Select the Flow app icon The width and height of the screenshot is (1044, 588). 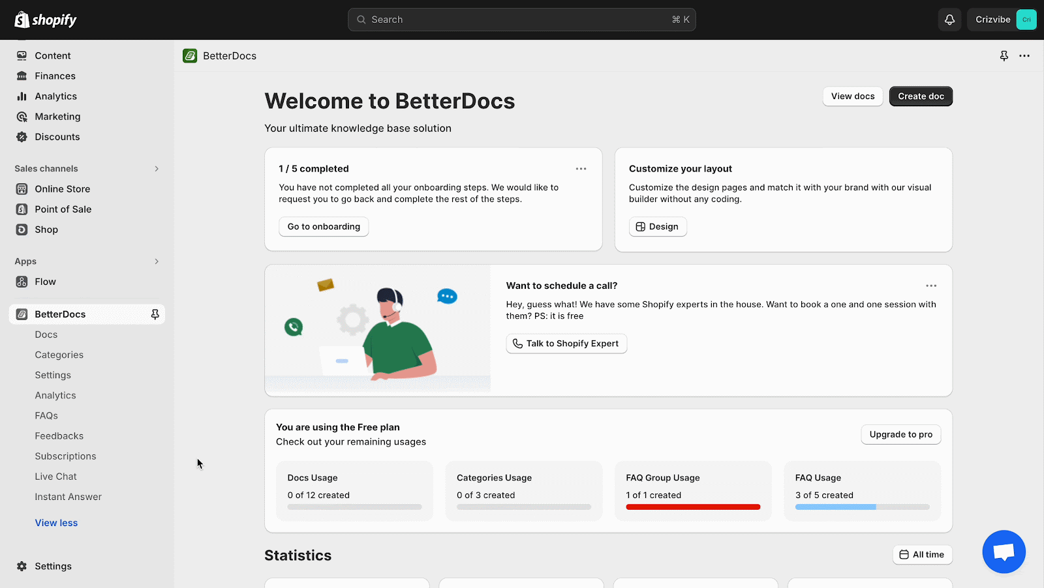[x=22, y=282]
